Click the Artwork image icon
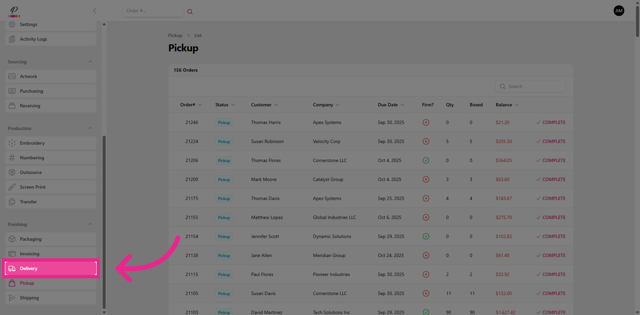The image size is (640, 315). tap(12, 76)
